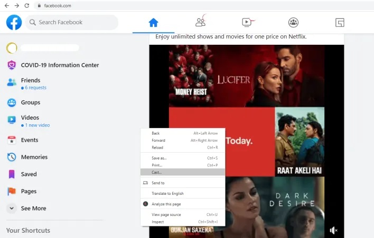Image resolution: width=374 pixels, height=238 pixels.
Task: Choose Translate to English
Action: point(183,193)
